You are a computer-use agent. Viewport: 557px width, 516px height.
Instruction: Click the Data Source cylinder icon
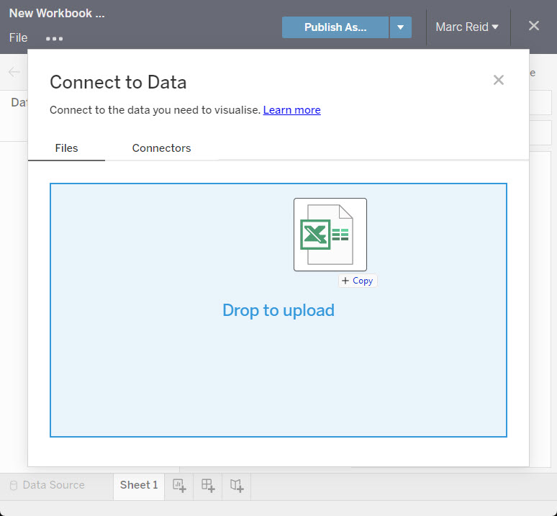tap(13, 486)
